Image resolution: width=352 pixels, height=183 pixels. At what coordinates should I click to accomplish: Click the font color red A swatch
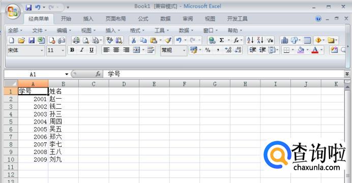point(315,50)
